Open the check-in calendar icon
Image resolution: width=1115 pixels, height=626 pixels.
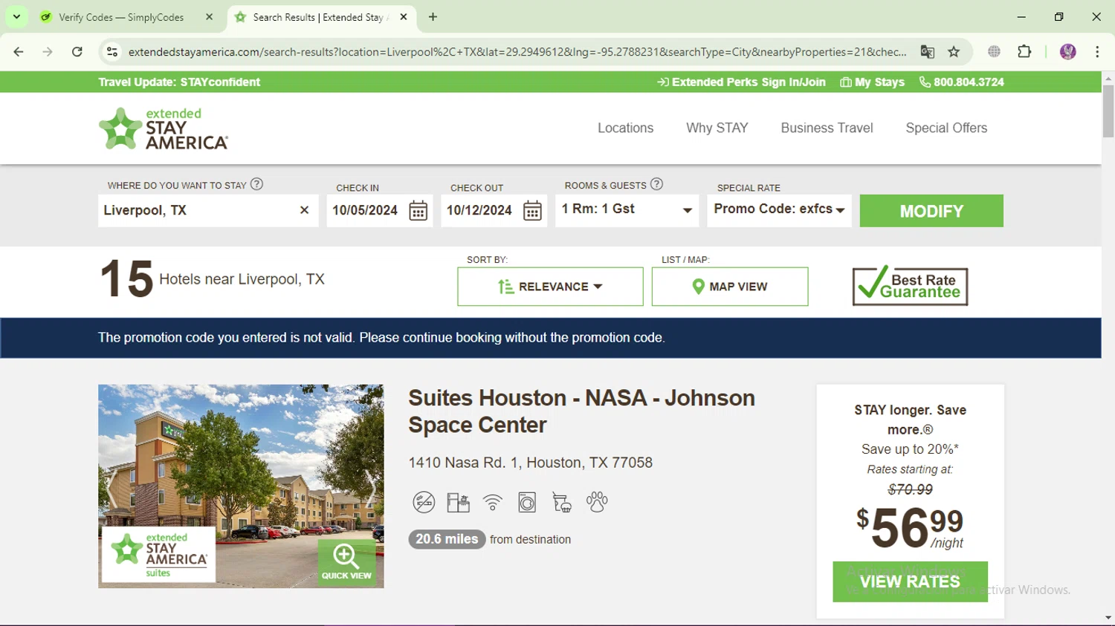pos(418,211)
